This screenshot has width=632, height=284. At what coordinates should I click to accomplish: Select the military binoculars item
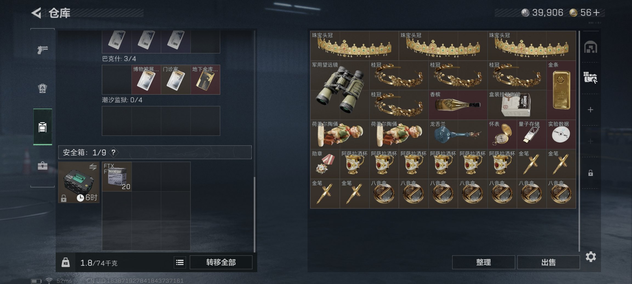coord(340,90)
